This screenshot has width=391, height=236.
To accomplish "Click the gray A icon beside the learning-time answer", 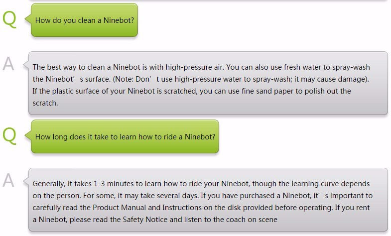I will tap(9, 180).
